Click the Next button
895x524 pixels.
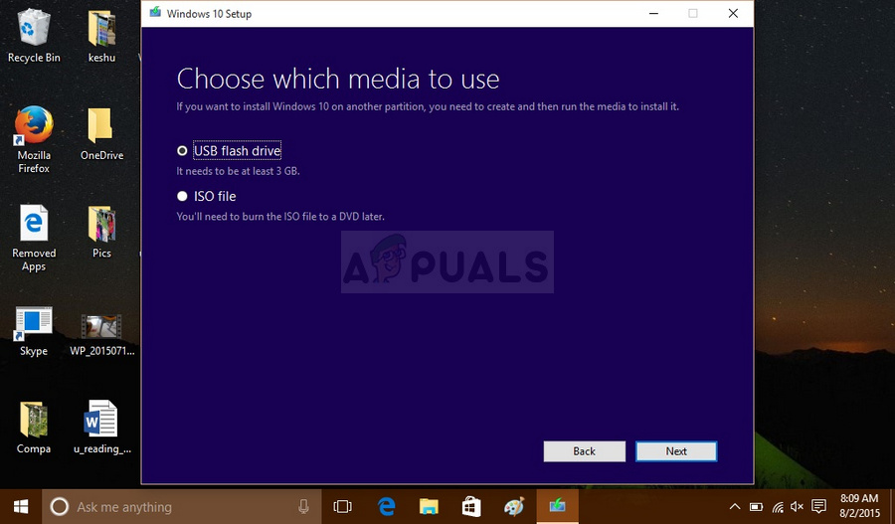tap(676, 451)
